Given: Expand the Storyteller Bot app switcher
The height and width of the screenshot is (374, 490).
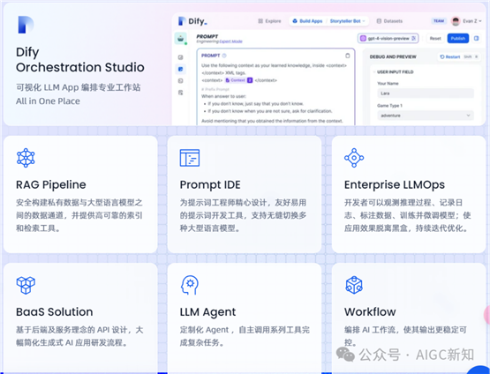Looking at the screenshot, I should coord(347,21).
